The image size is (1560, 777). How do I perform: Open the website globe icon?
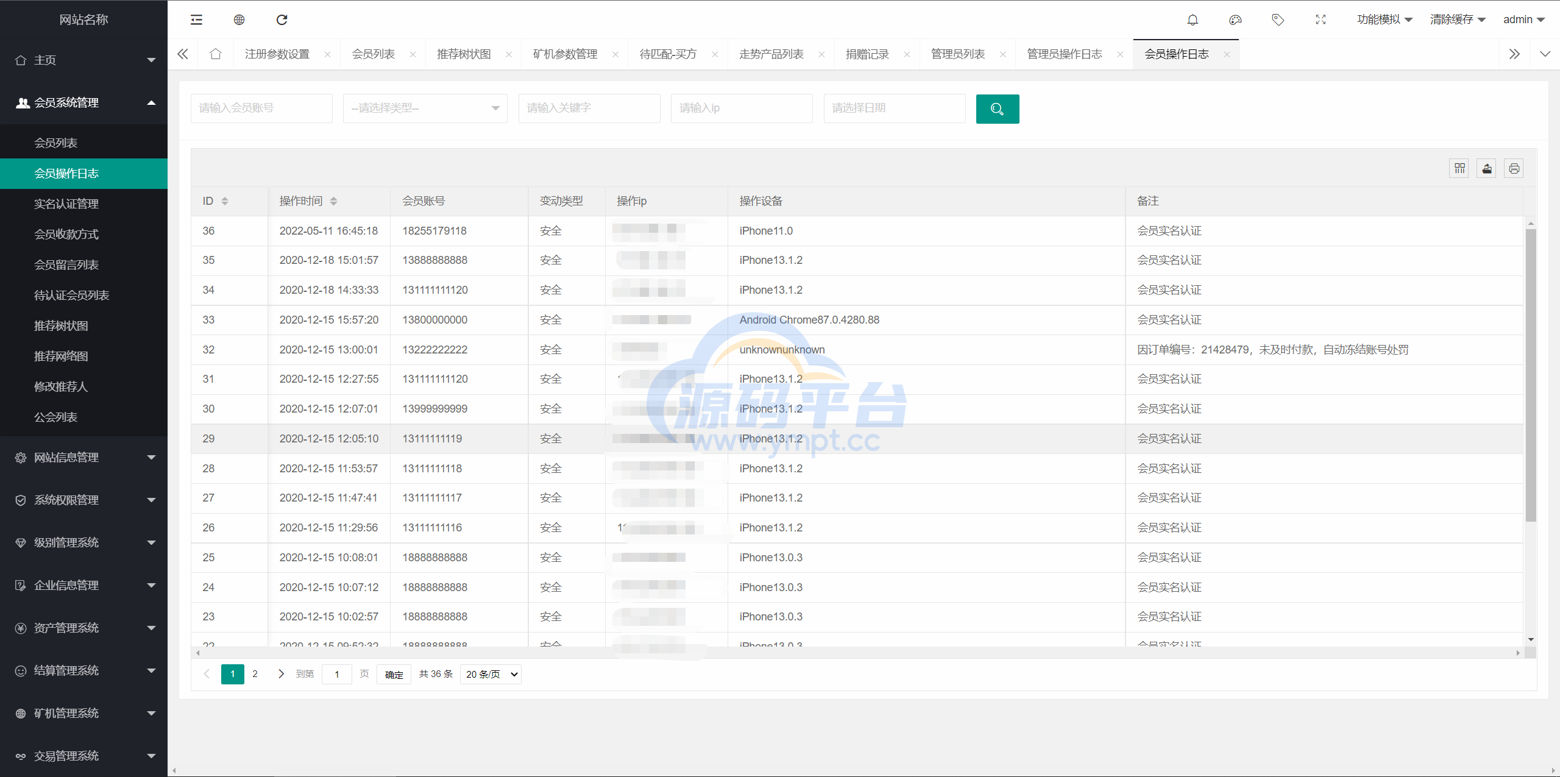pos(239,20)
